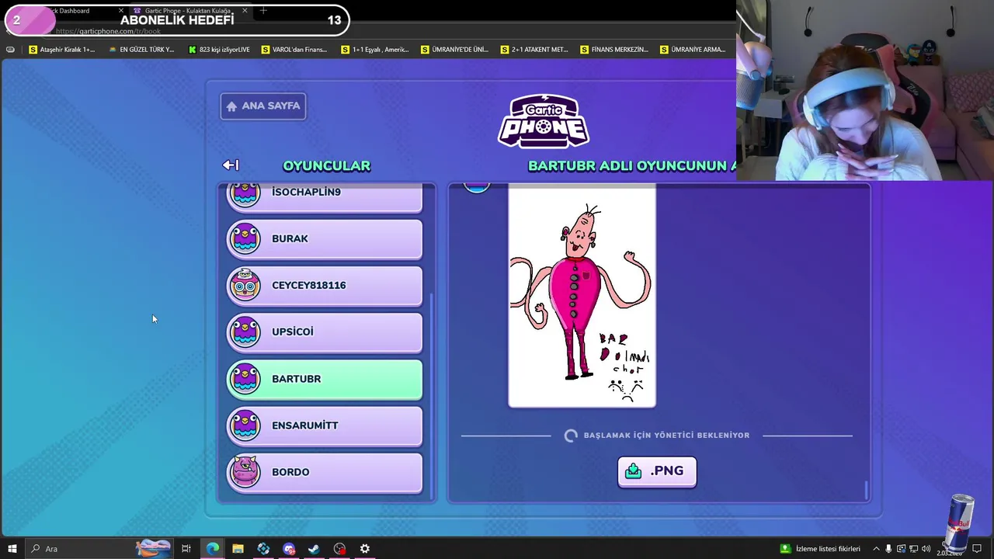Click the microphone tray icon
994x559 pixels.
click(x=888, y=549)
